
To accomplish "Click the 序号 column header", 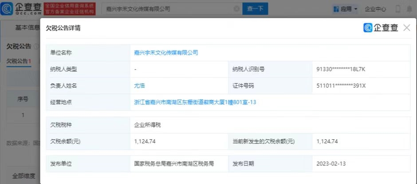I will (x=23, y=99).
